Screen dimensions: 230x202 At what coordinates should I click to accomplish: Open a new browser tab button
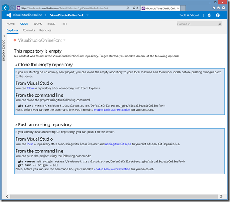point(183,8)
